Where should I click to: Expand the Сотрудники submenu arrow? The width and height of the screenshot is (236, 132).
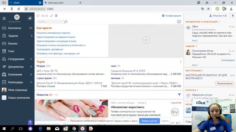click(x=31, y=59)
